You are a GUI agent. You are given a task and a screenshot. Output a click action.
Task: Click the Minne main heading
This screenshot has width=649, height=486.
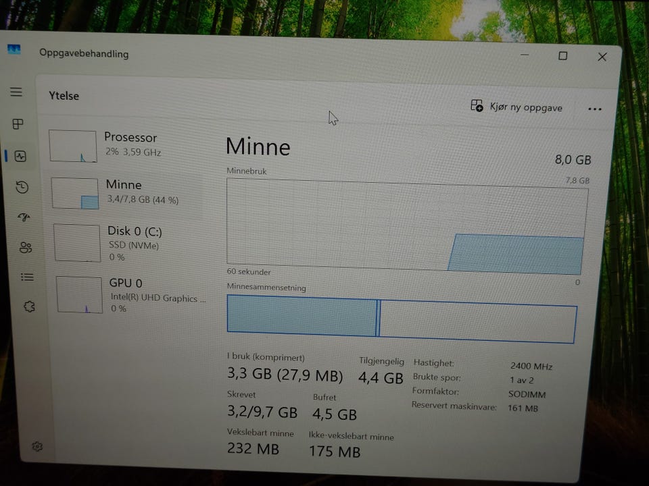pos(258,146)
